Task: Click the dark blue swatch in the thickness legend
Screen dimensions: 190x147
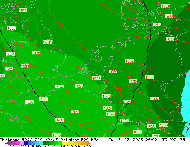Action: (x=25, y=143)
